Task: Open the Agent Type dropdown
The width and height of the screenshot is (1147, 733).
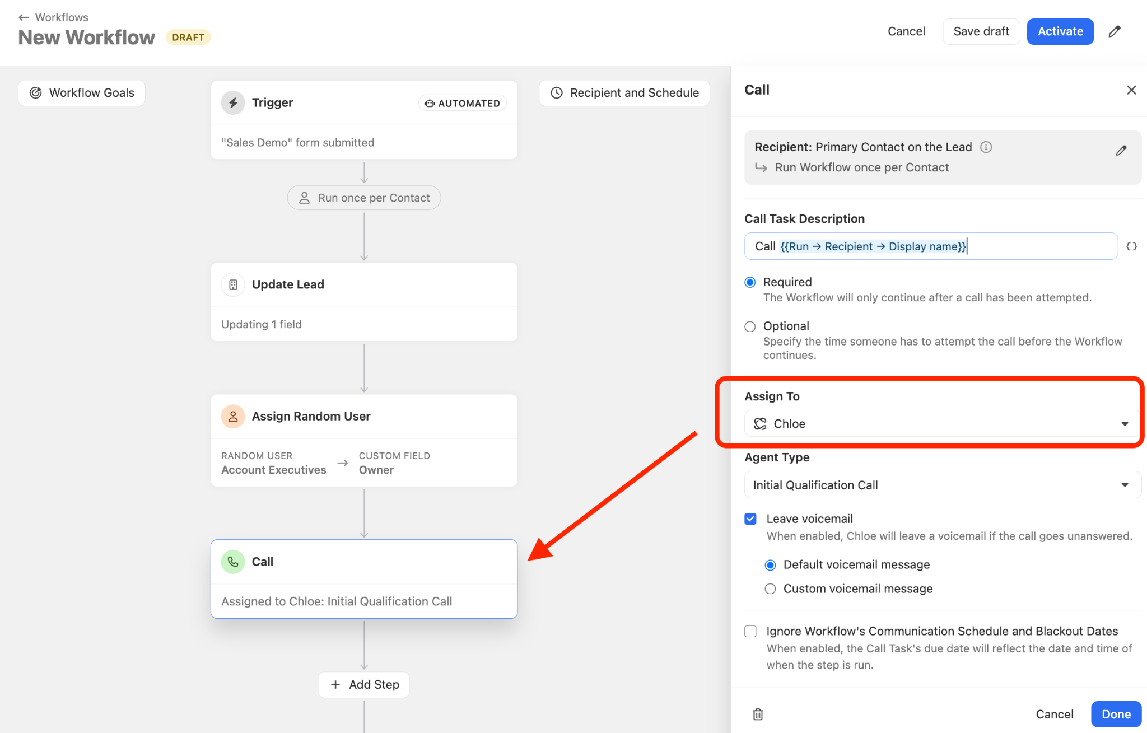Action: (943, 485)
